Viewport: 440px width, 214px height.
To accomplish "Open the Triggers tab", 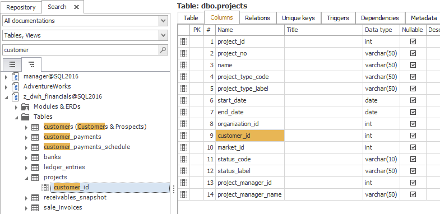I will (338, 18).
